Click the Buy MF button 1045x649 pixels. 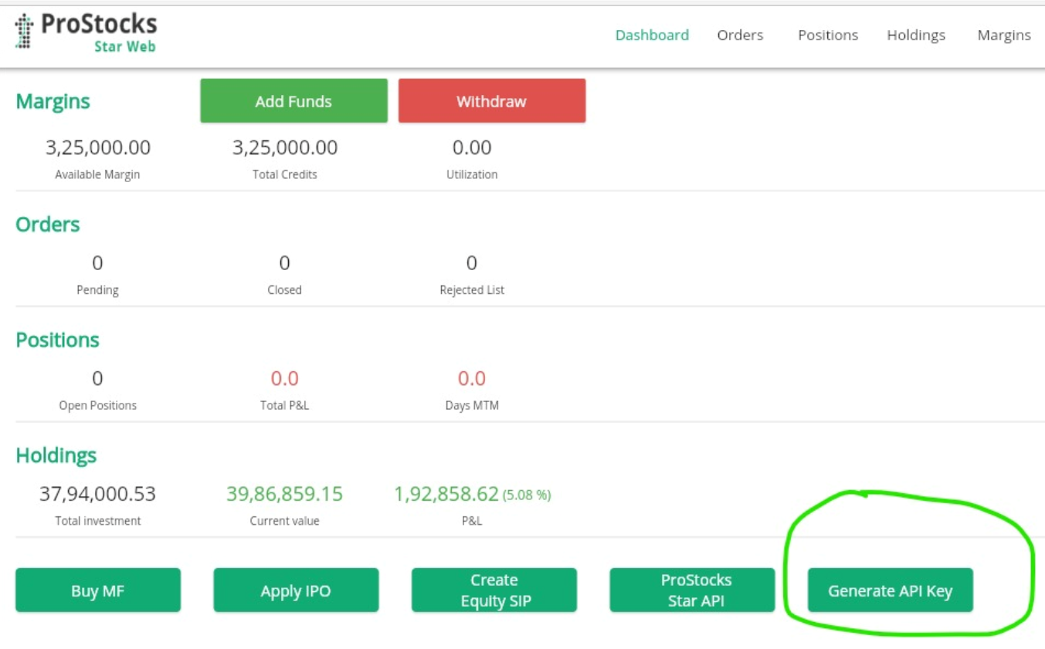coord(98,590)
